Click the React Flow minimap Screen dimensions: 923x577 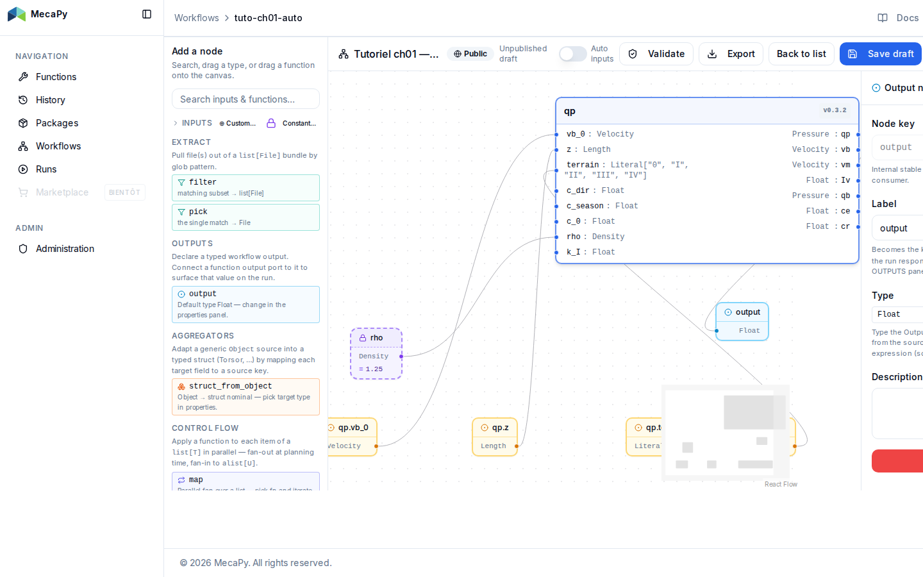pos(726,433)
